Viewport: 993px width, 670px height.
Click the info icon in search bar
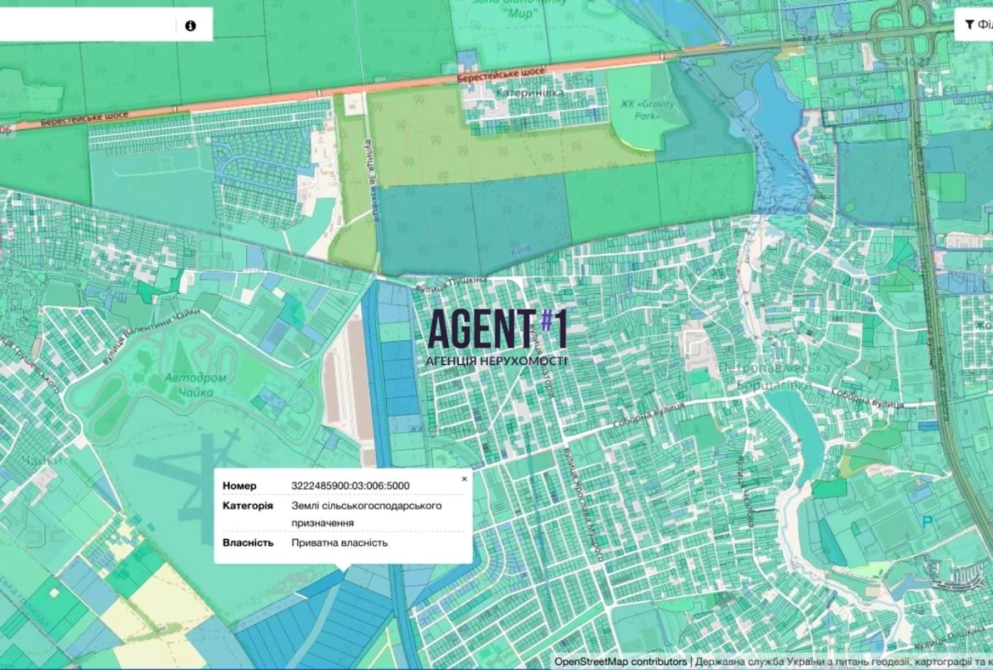[x=190, y=26]
